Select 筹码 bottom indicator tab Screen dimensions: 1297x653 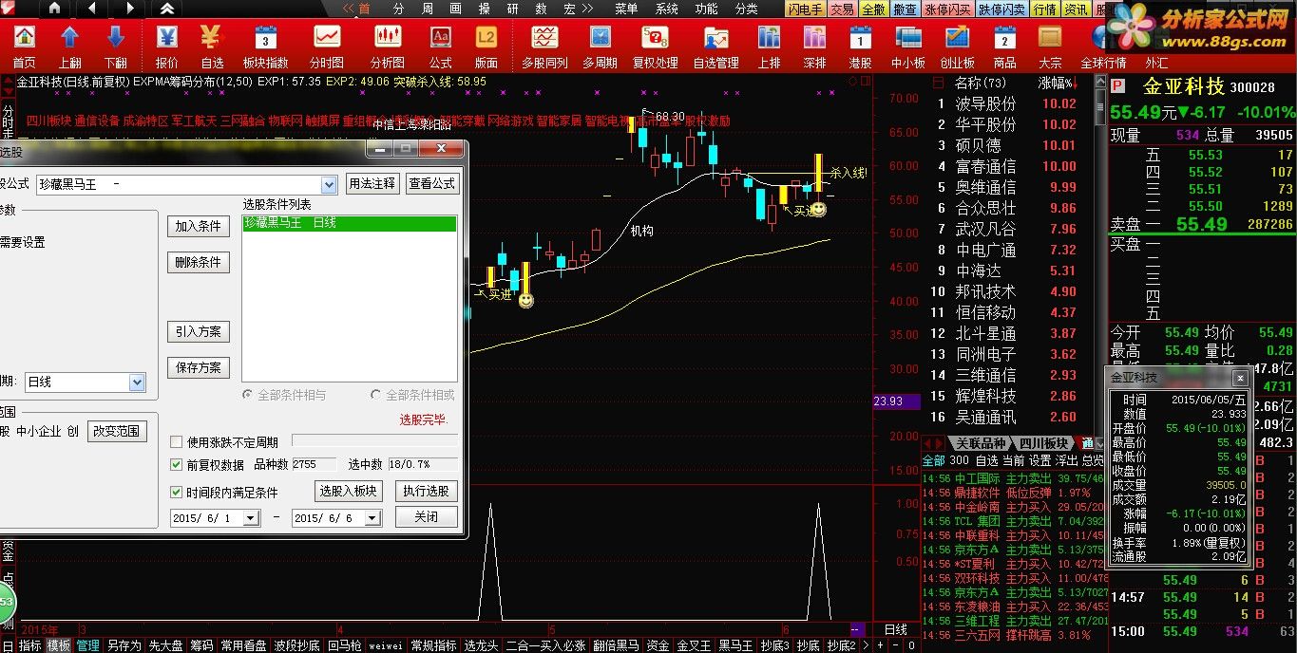point(201,645)
